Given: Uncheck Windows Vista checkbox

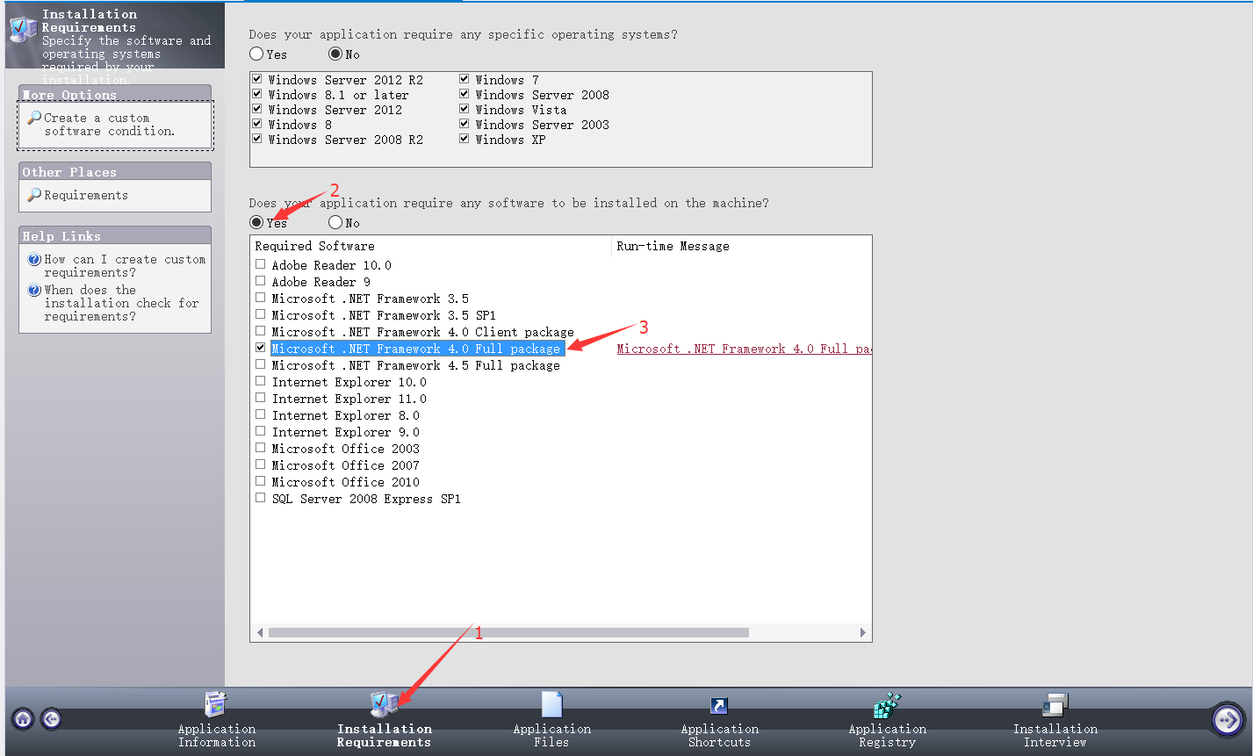Looking at the screenshot, I should [464, 109].
